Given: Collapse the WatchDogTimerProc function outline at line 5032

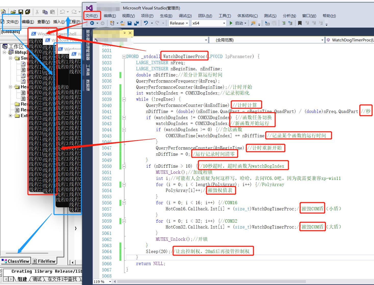Looking at the screenshot, I should coord(124,57).
